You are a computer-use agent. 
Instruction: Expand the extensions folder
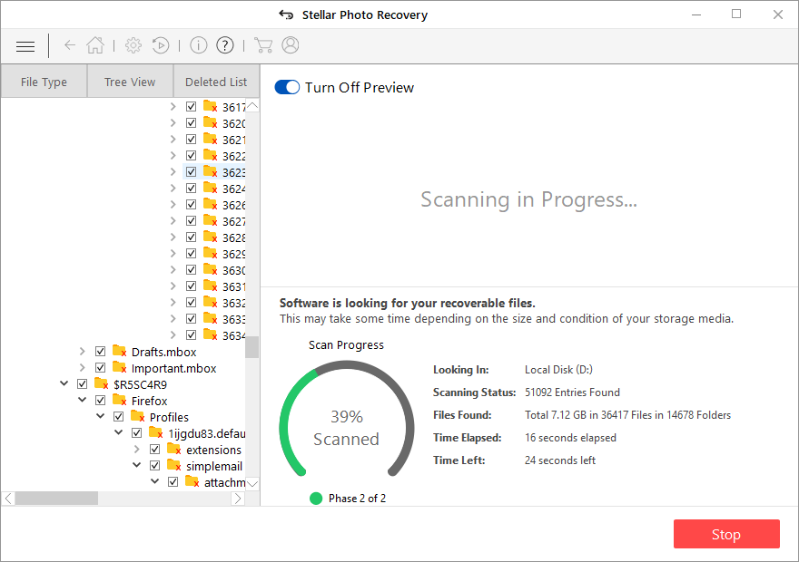point(137,450)
